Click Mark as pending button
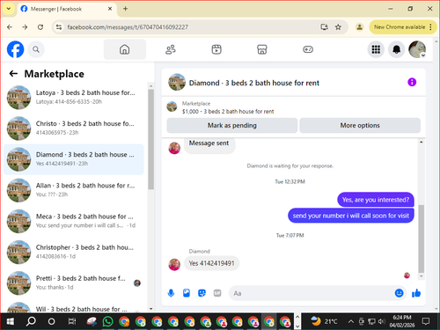 pyautogui.click(x=232, y=126)
